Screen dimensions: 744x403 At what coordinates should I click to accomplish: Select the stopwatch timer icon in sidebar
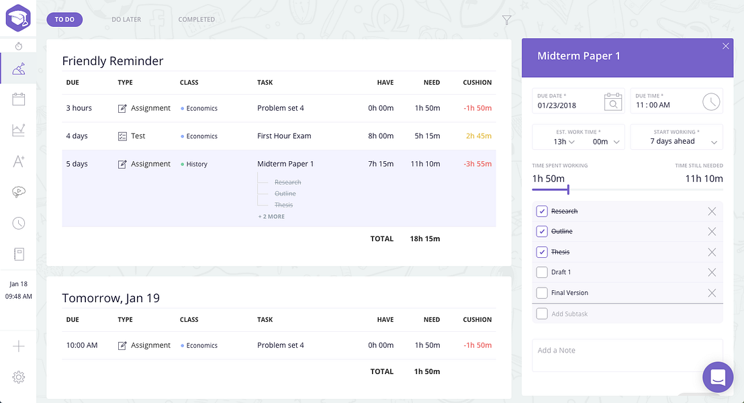[18, 45]
